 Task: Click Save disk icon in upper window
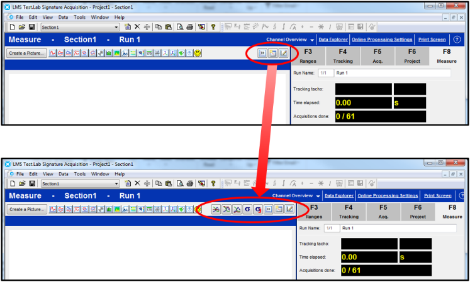tap(31, 27)
